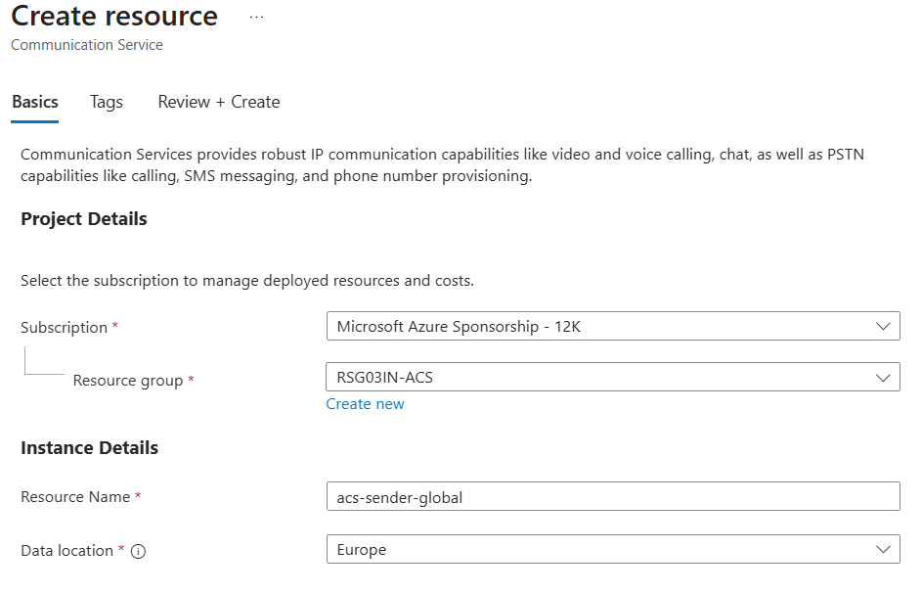
Task: Open the ellipsis menu beside Create resource
Action: (257, 18)
